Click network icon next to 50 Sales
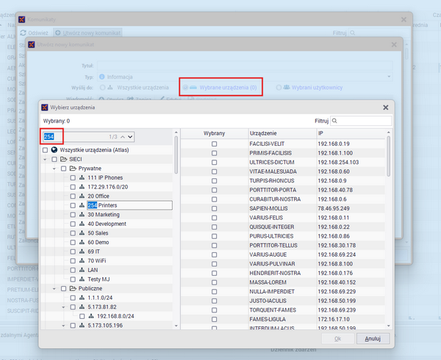Viewport: 441px width, 360px height. click(x=82, y=233)
